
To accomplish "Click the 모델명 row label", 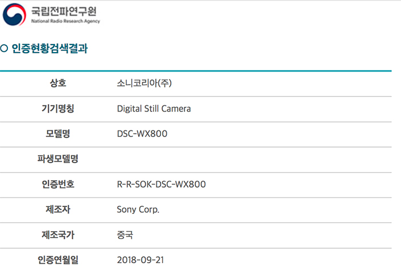I will pos(58,134).
